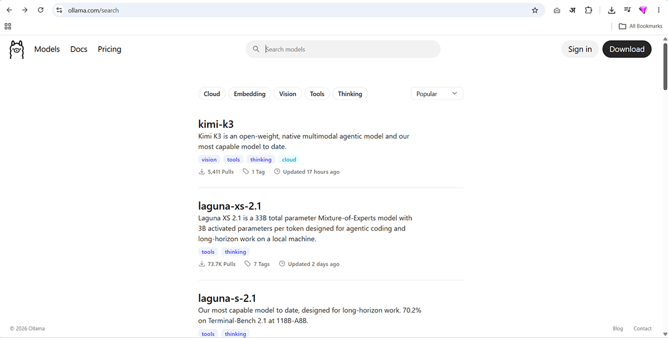Click the tools tag on laguna-xs-2.1
The height and width of the screenshot is (338, 668).
[208, 252]
